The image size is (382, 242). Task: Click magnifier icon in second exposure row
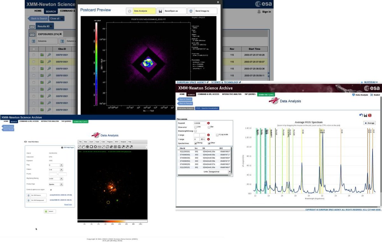[49, 62]
